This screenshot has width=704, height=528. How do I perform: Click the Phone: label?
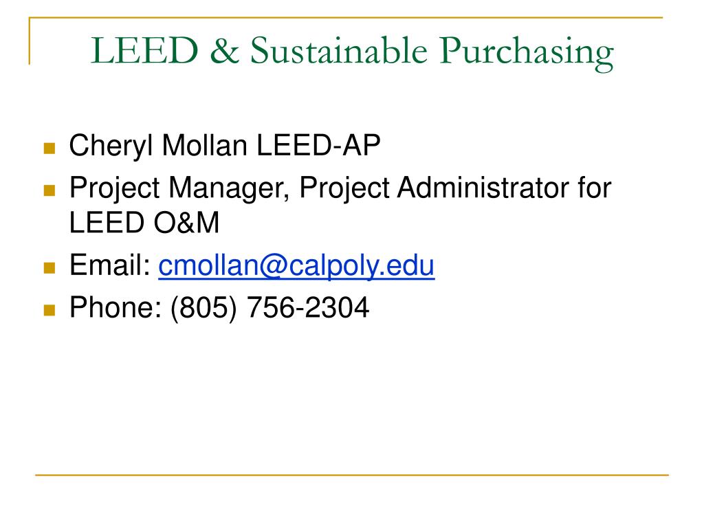coord(115,307)
